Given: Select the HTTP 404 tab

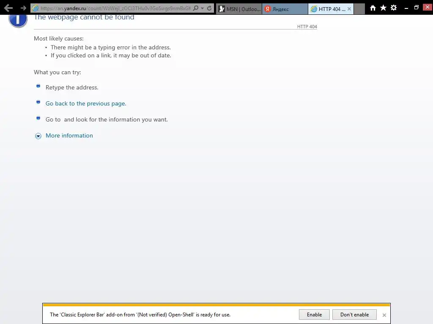Looking at the screenshot, I should [331, 9].
